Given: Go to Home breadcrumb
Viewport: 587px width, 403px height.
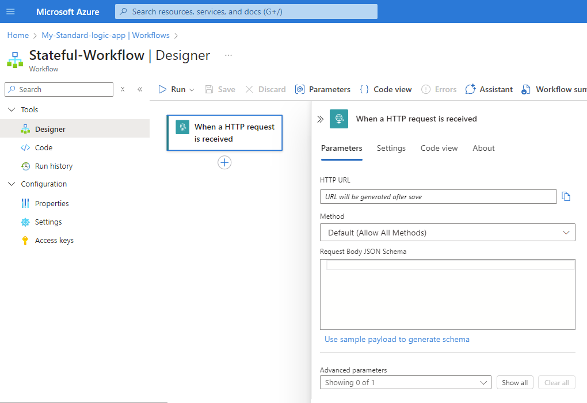Looking at the screenshot, I should coord(18,35).
